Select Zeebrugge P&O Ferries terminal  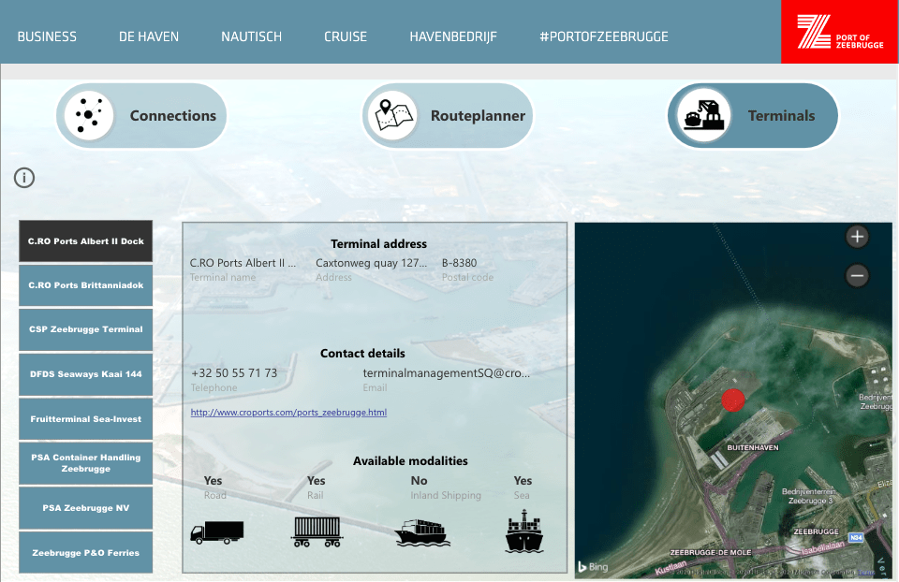pos(86,552)
